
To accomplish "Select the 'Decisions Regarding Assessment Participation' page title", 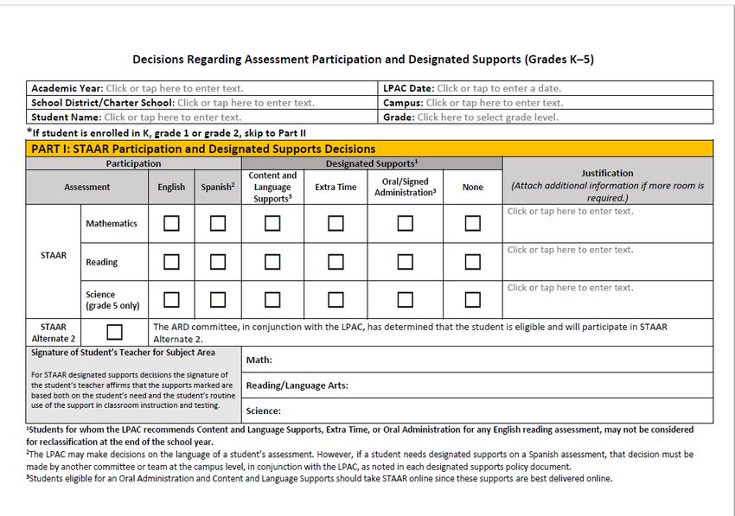I will click(x=363, y=60).
